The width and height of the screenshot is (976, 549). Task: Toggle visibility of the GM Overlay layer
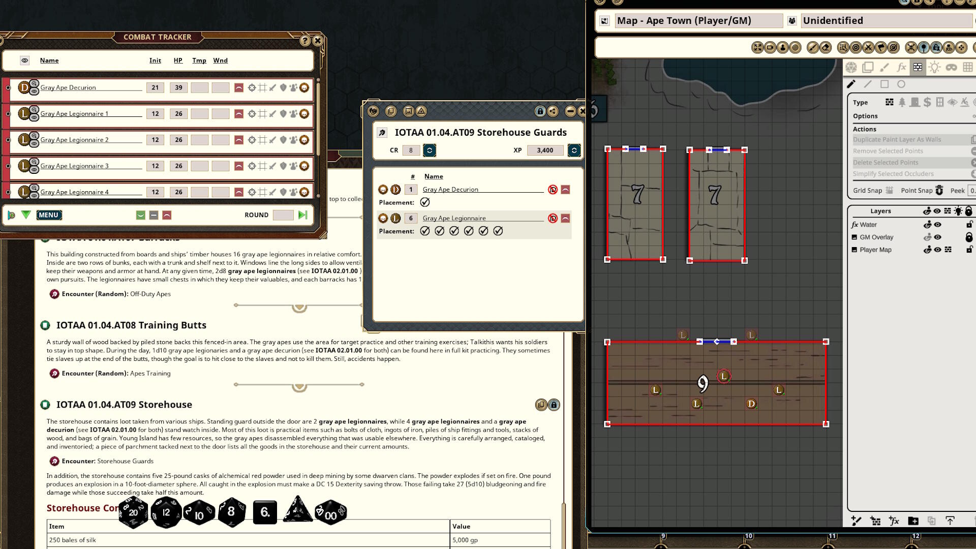pos(938,237)
